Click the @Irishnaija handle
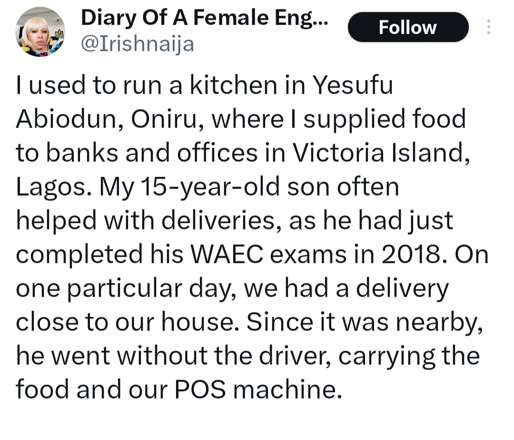This screenshot has width=514, height=440. pos(138,44)
